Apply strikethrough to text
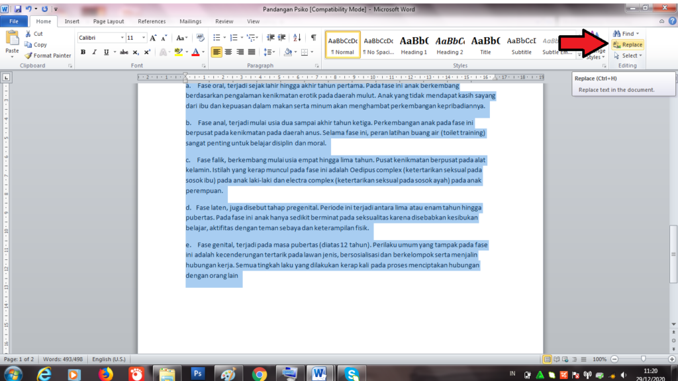 click(x=124, y=52)
